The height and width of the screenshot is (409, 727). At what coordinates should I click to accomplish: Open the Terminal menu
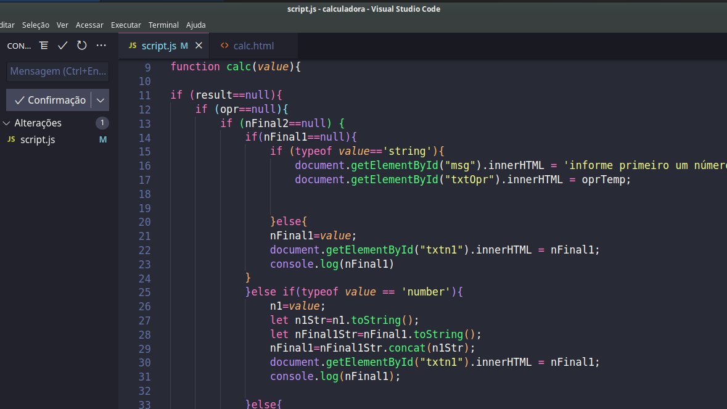pyautogui.click(x=163, y=25)
